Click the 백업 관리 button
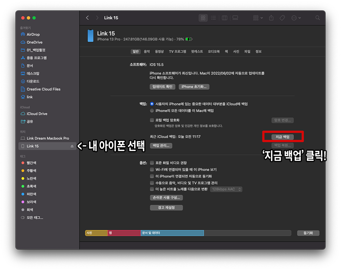This screenshot has width=341, height=270. (x=161, y=146)
